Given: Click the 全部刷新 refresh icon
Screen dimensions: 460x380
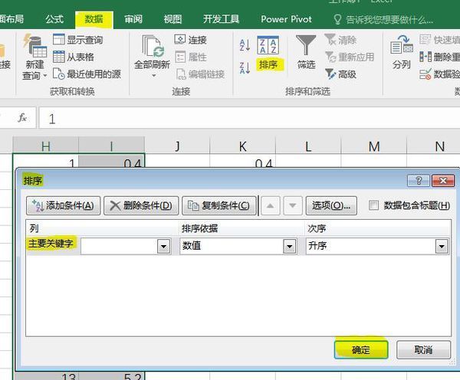Looking at the screenshot, I should tap(153, 46).
